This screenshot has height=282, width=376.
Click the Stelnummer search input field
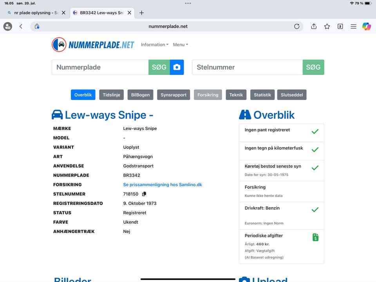[x=248, y=67]
